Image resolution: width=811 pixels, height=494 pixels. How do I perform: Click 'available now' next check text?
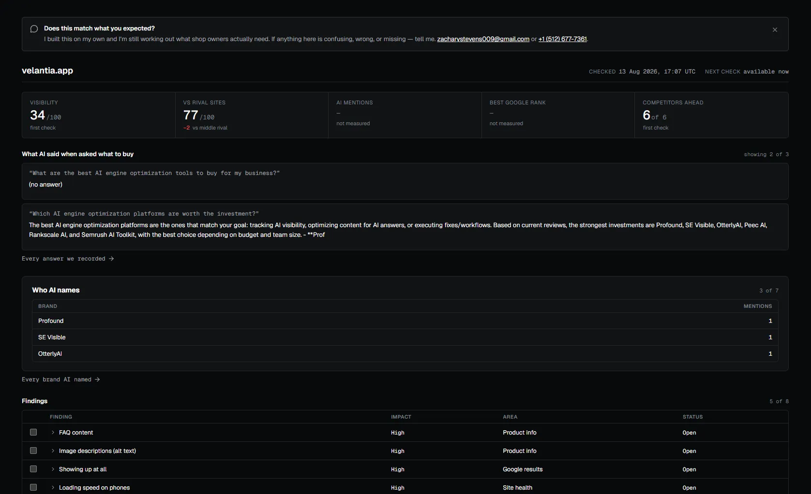[x=766, y=72]
